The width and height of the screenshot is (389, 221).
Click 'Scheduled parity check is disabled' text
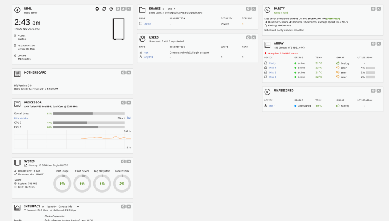tap(284, 30)
